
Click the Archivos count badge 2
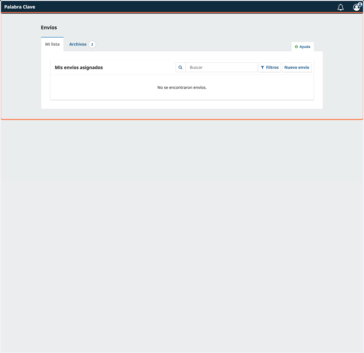click(x=92, y=44)
